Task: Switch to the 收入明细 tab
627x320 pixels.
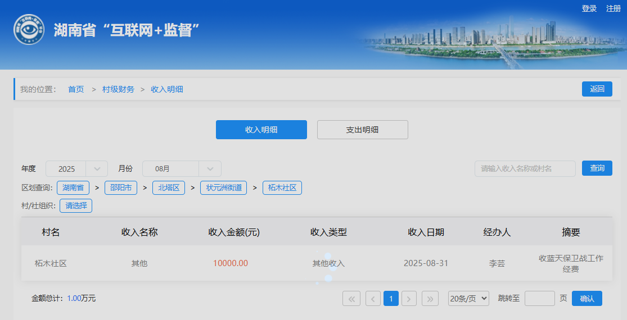Action: tap(261, 130)
